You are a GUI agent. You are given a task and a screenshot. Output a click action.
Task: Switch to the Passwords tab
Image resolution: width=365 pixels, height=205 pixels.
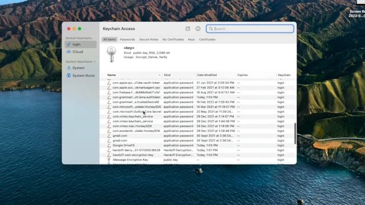(x=127, y=39)
